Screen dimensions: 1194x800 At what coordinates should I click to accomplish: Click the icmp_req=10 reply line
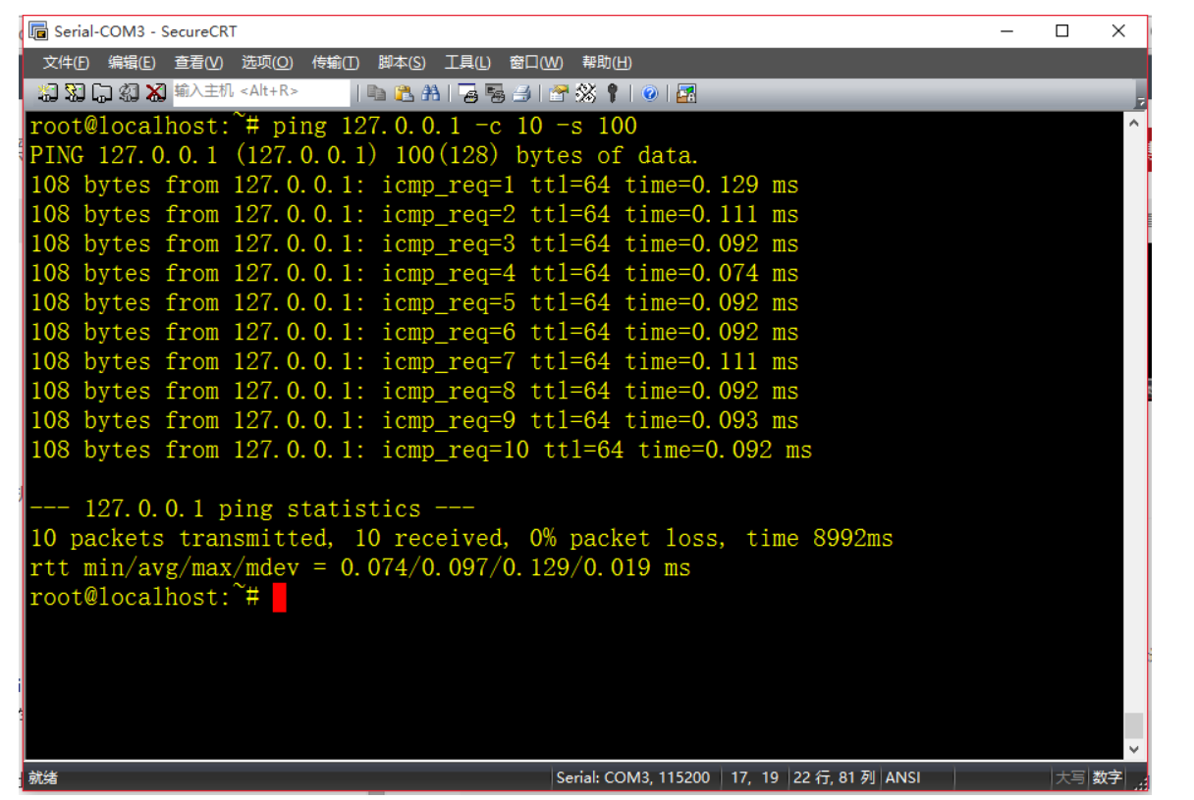(420, 450)
